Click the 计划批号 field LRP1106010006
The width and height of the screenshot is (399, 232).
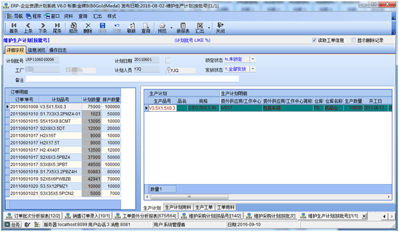click(42, 60)
